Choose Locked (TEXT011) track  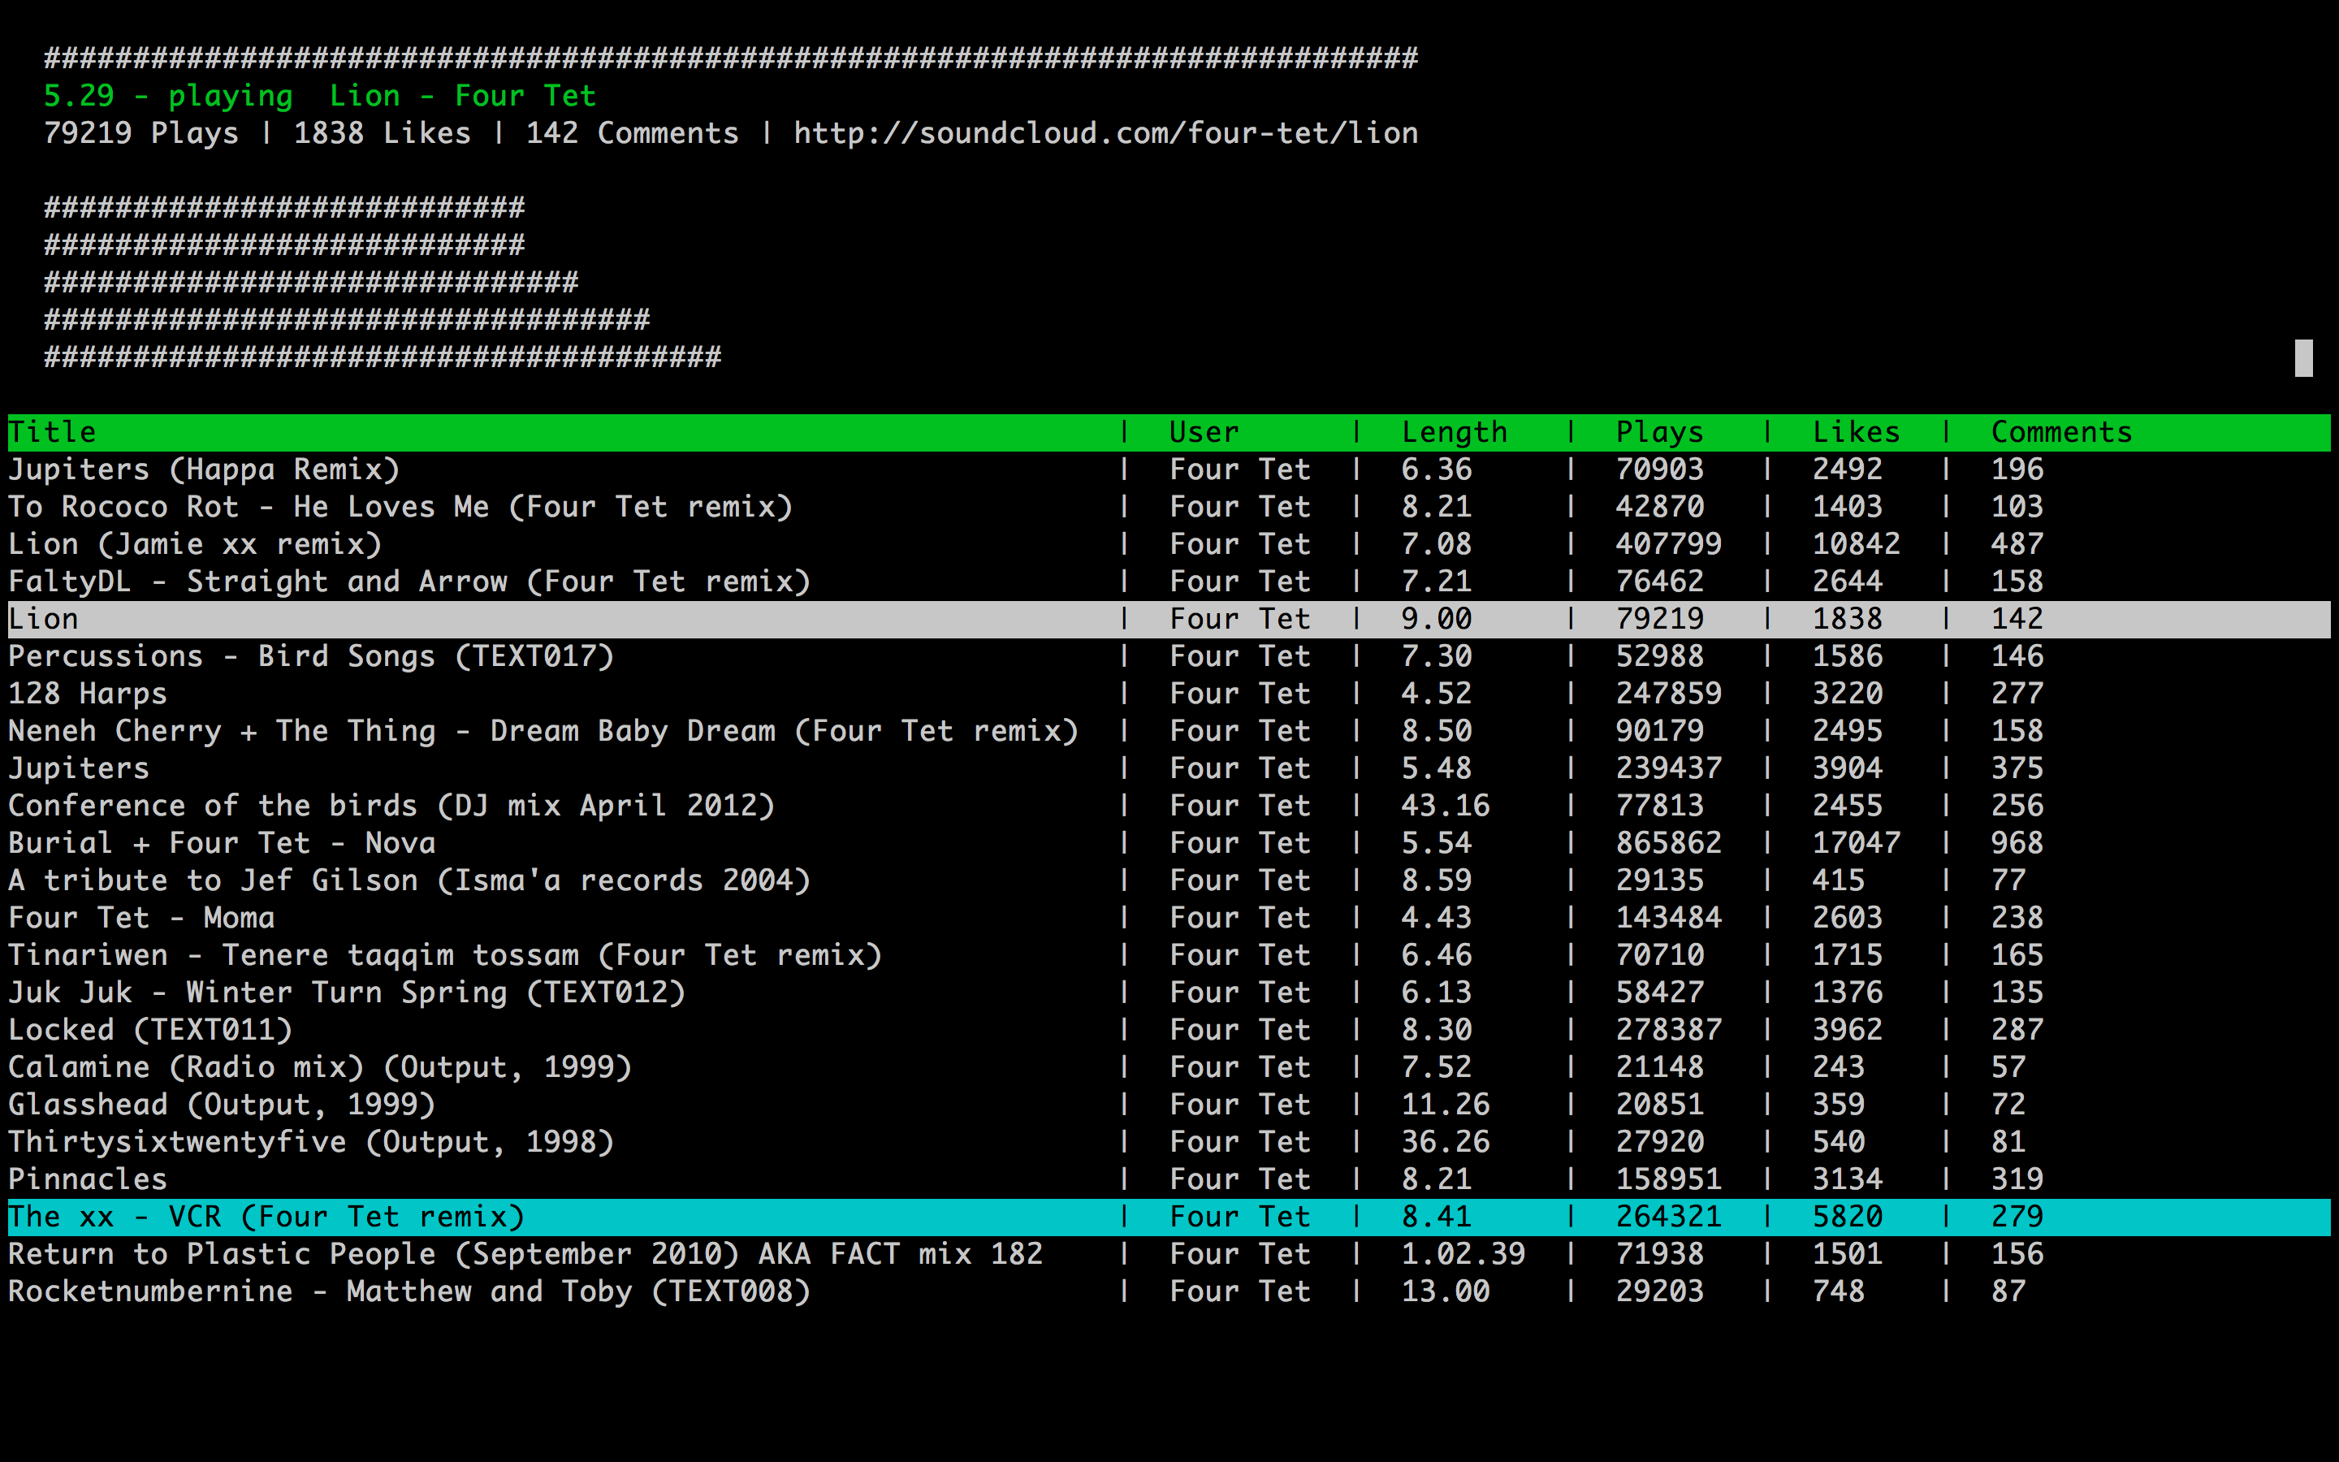[x=149, y=1030]
